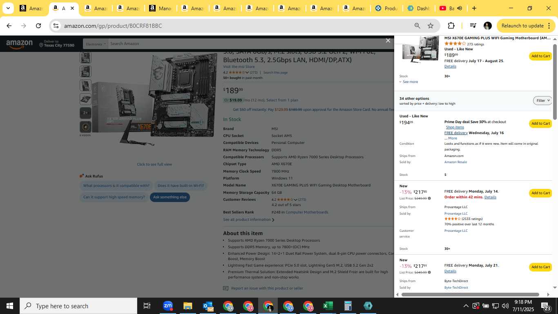Open the offers Filter dropdown

542,101
